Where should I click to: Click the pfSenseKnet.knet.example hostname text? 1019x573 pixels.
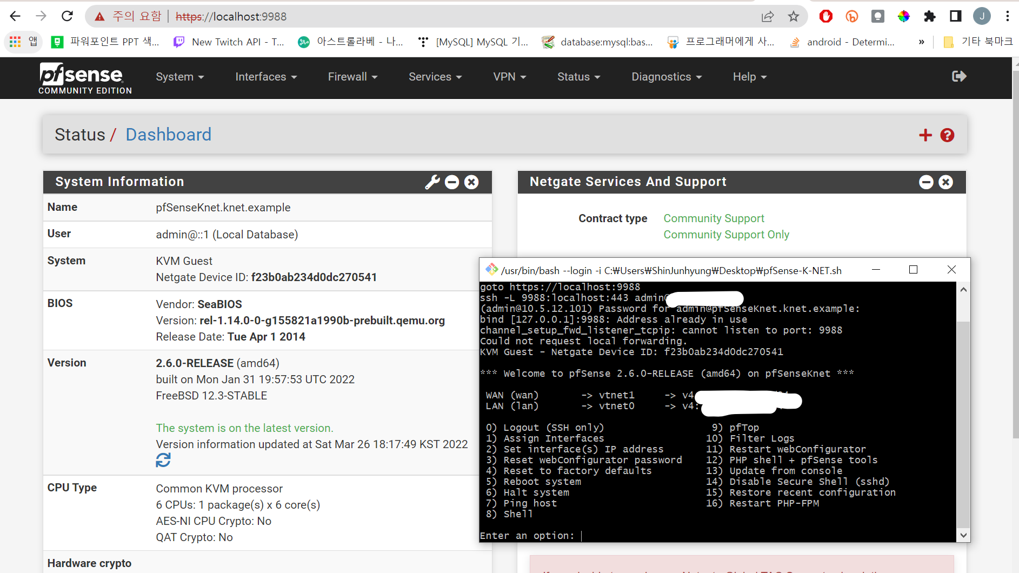click(223, 208)
